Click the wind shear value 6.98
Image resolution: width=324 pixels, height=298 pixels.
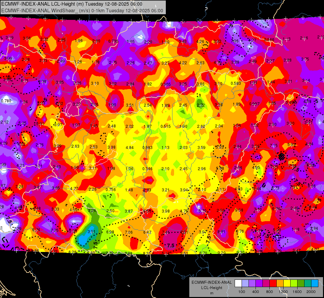pyautogui.click(x=110, y=232)
